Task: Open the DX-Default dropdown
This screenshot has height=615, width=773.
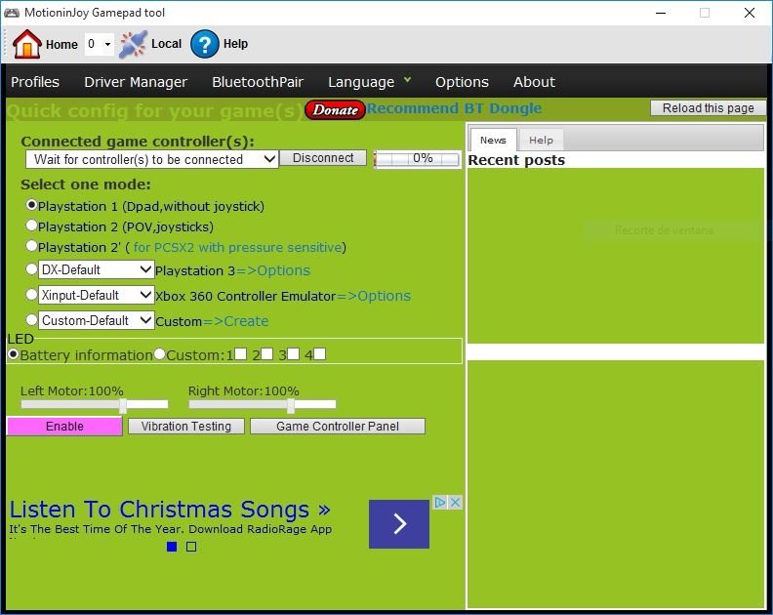Action: [96, 269]
